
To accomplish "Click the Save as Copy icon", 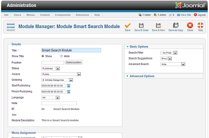I will [176, 25].
